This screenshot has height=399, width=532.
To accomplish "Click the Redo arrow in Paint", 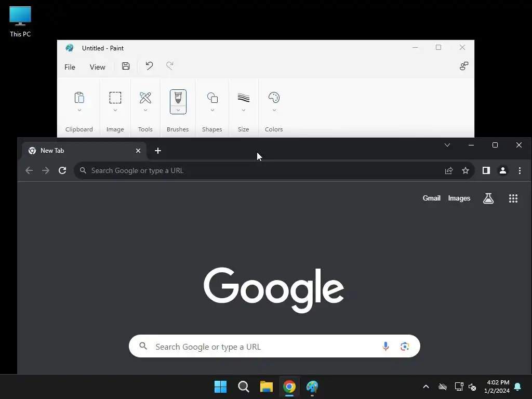I will 170,66.
